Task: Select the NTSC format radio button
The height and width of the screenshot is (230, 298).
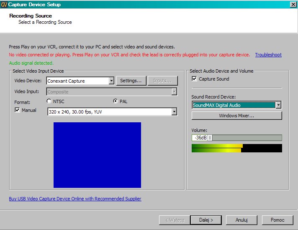Action: (x=49, y=101)
